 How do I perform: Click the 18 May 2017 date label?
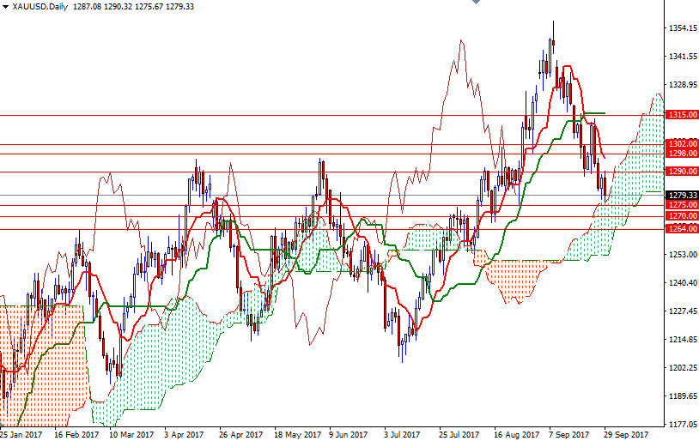click(x=297, y=434)
